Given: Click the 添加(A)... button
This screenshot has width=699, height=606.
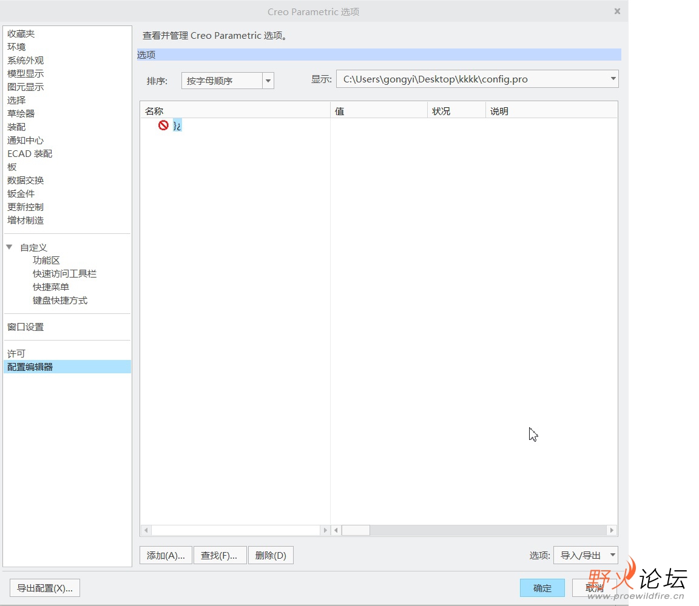Looking at the screenshot, I should tap(166, 555).
